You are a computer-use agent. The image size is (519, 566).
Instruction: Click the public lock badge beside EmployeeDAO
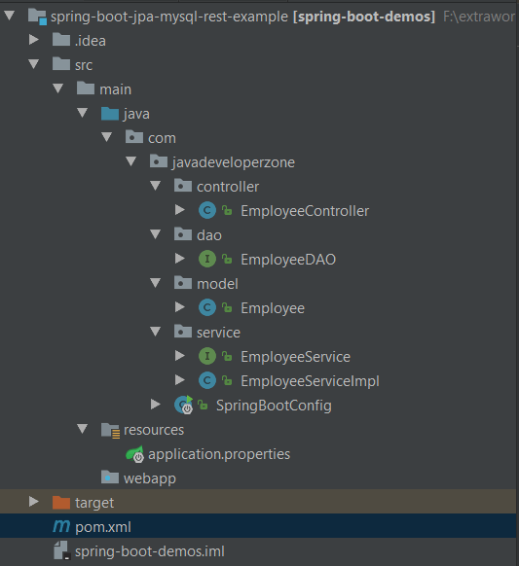pos(227,259)
